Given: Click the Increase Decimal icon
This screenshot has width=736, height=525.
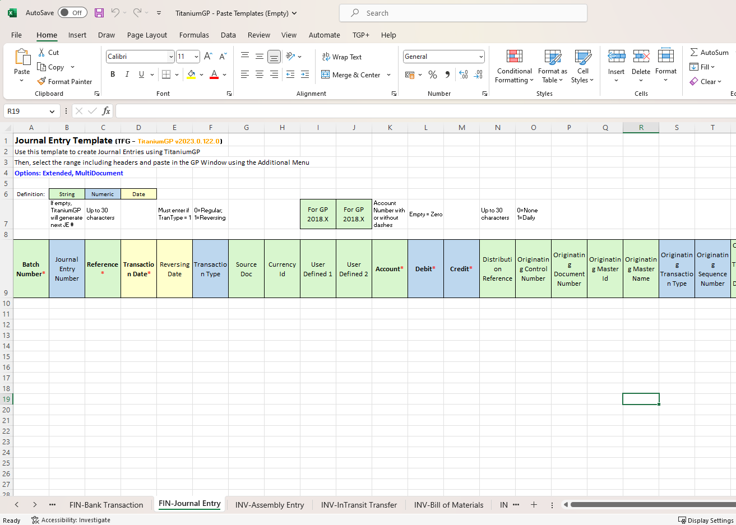Looking at the screenshot, I should click(x=464, y=75).
